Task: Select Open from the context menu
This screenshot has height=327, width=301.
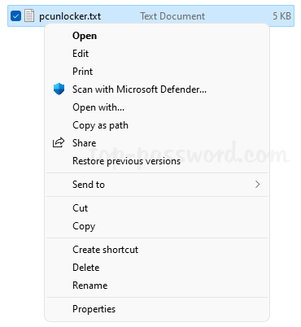Action: coord(157,36)
